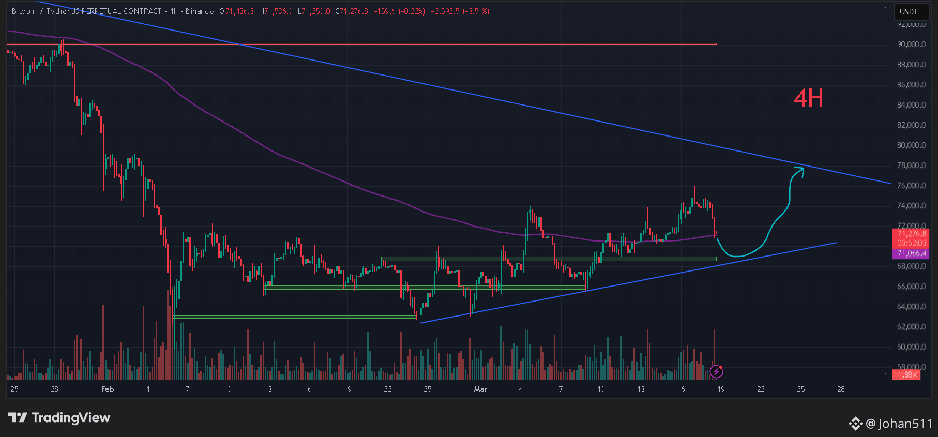Click the 74,000.0 price axis label
This screenshot has width=938, height=437.
point(911,206)
